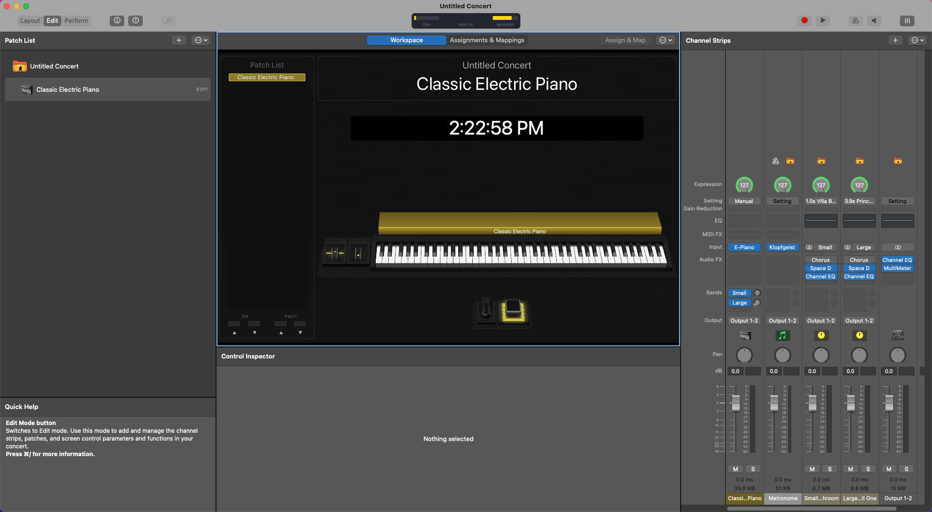Toggle the metronome icon in toolbar
932x512 pixels.
click(x=855, y=20)
